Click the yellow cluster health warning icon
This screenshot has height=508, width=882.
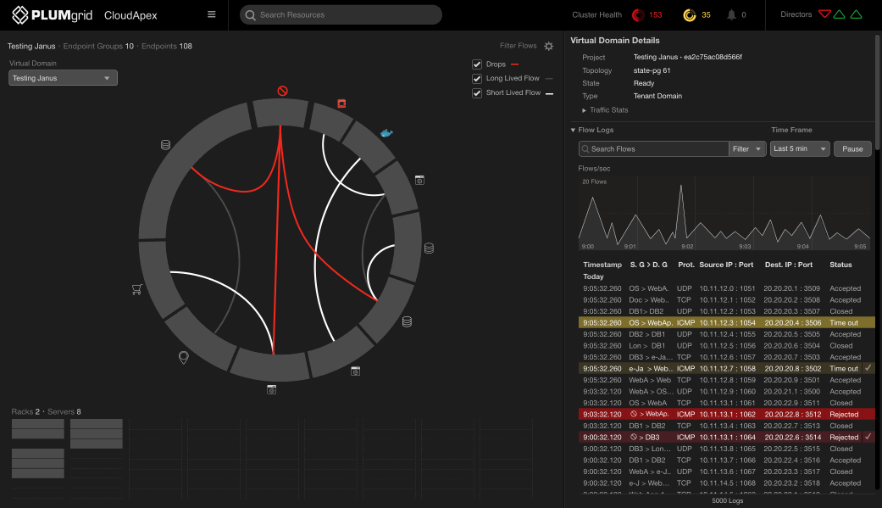click(690, 14)
